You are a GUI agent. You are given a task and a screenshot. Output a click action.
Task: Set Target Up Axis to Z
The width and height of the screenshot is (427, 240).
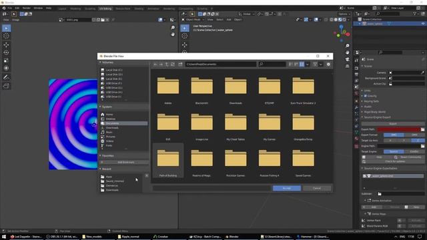[x=418, y=141]
